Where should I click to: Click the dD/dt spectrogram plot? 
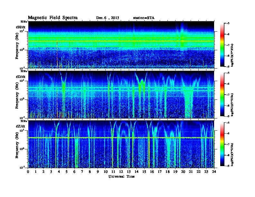pos(121,95)
